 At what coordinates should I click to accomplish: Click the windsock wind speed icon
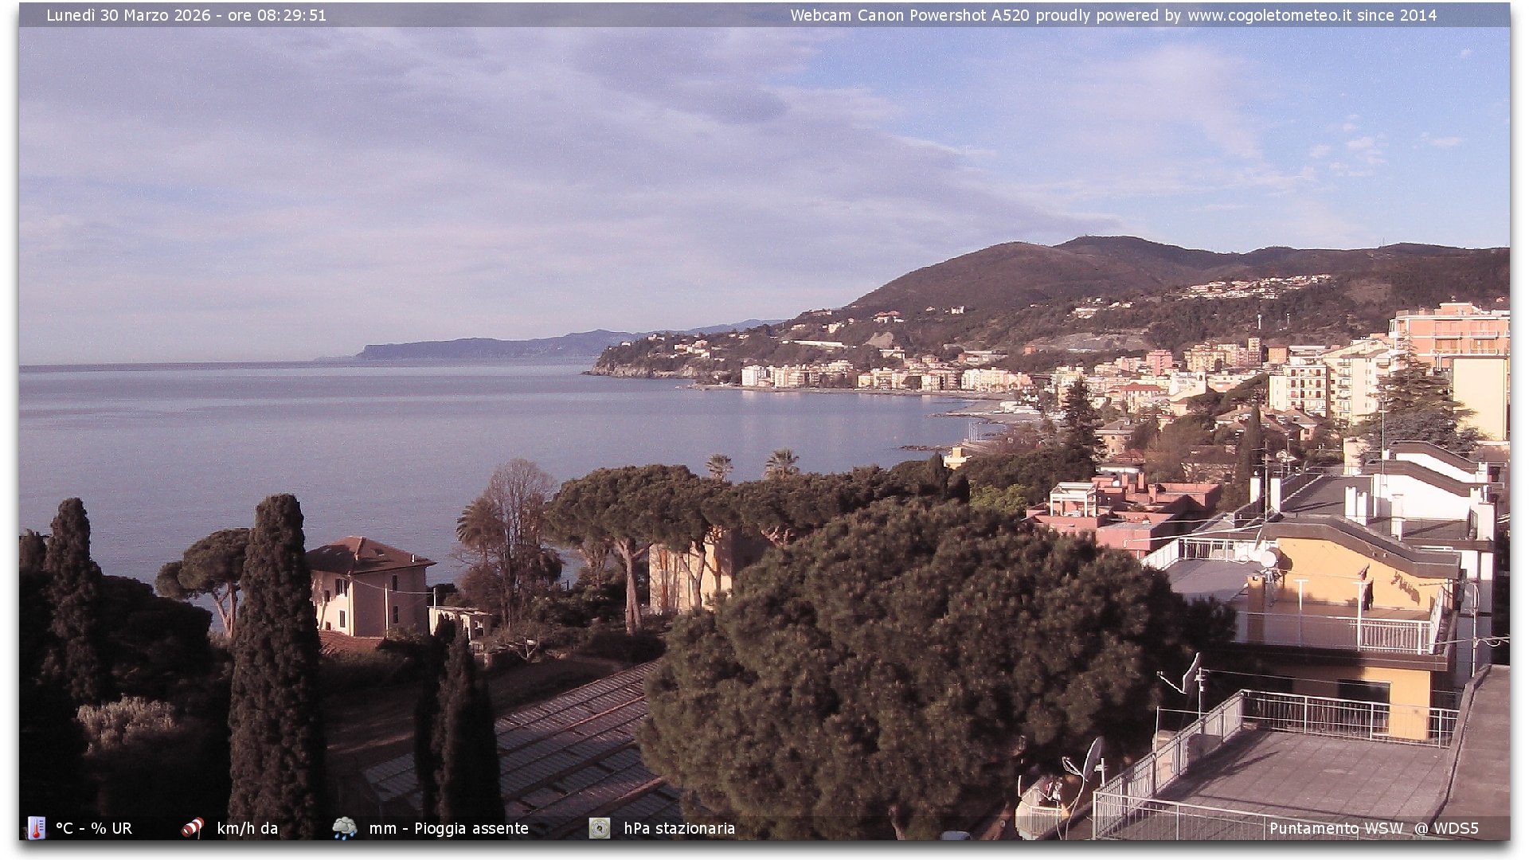click(192, 828)
